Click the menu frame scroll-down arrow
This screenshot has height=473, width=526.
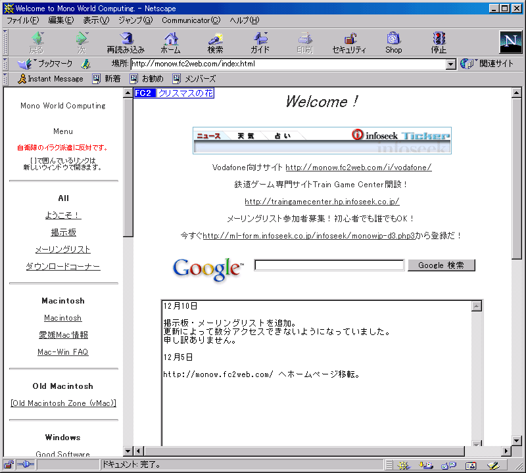point(128,451)
